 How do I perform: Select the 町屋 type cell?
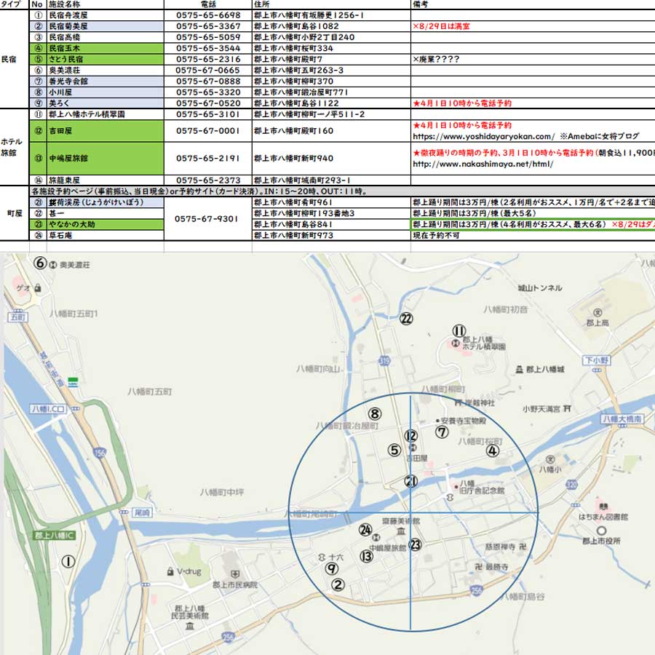15,213
